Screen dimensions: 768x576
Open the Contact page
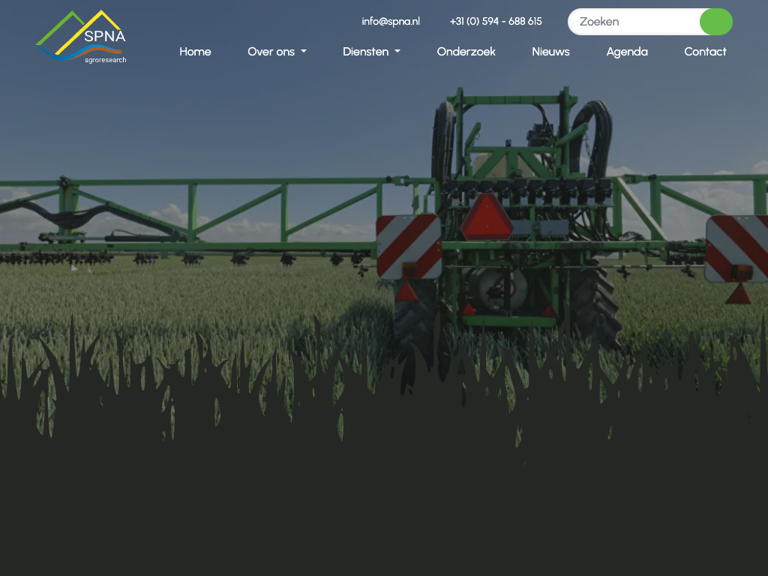click(705, 52)
